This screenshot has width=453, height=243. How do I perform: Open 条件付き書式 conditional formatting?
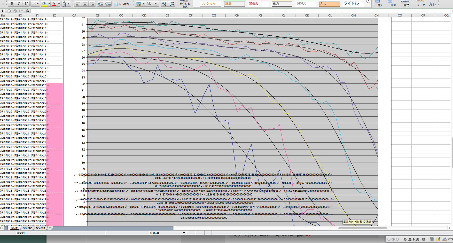pyautogui.click(x=185, y=4)
